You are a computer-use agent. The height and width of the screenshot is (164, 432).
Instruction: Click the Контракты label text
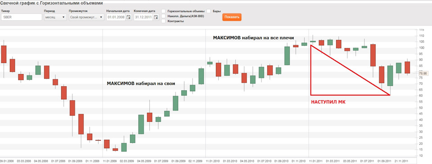pyautogui.click(x=175, y=21)
